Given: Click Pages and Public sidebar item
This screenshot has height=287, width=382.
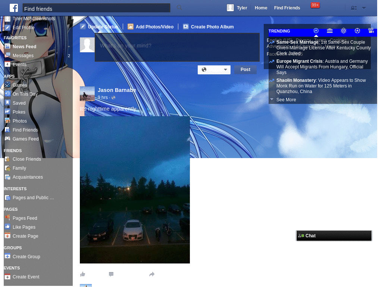Looking at the screenshot, I should [33, 198].
